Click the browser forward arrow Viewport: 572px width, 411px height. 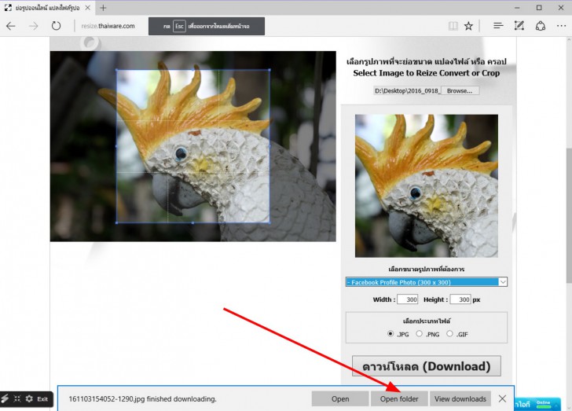pyautogui.click(x=34, y=26)
